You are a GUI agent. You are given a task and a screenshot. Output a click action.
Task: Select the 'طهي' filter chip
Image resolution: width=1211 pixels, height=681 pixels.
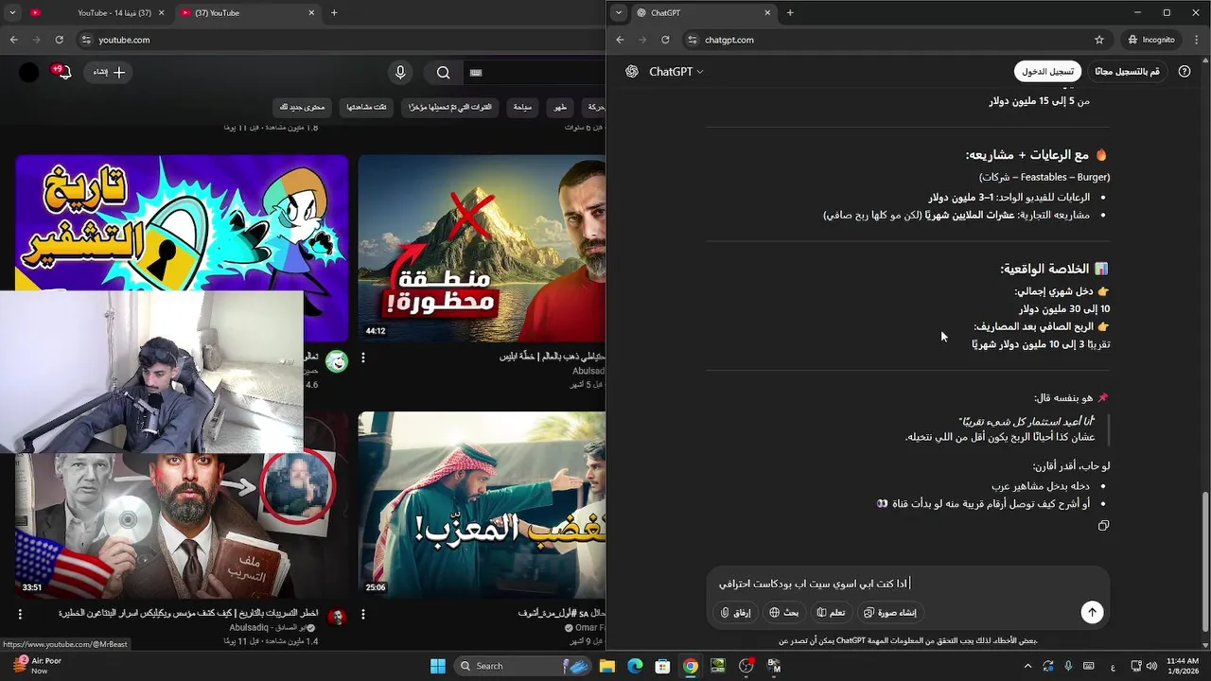tap(560, 107)
